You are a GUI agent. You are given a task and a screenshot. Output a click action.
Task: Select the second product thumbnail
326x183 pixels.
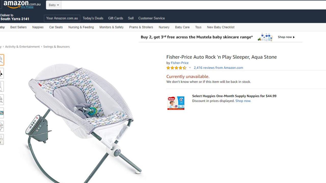(x=2, y=73)
